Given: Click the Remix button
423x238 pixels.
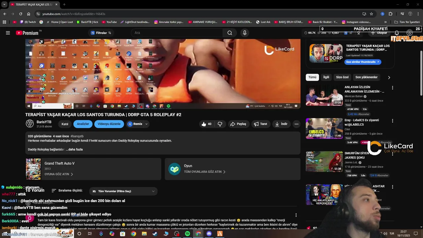Looking at the screenshot, I should pos(135,124).
